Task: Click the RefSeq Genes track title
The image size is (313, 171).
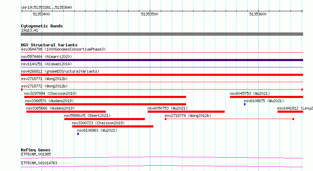Action: (x=36, y=150)
